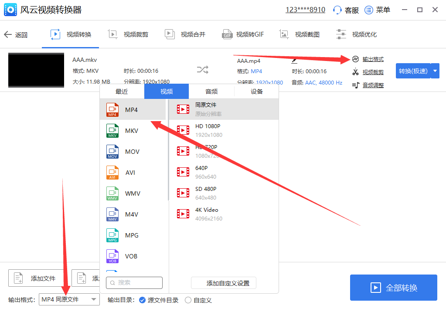Image resolution: width=446 pixels, height=312 pixels.
Task: Click the 全部转换 button
Action: coord(393,288)
